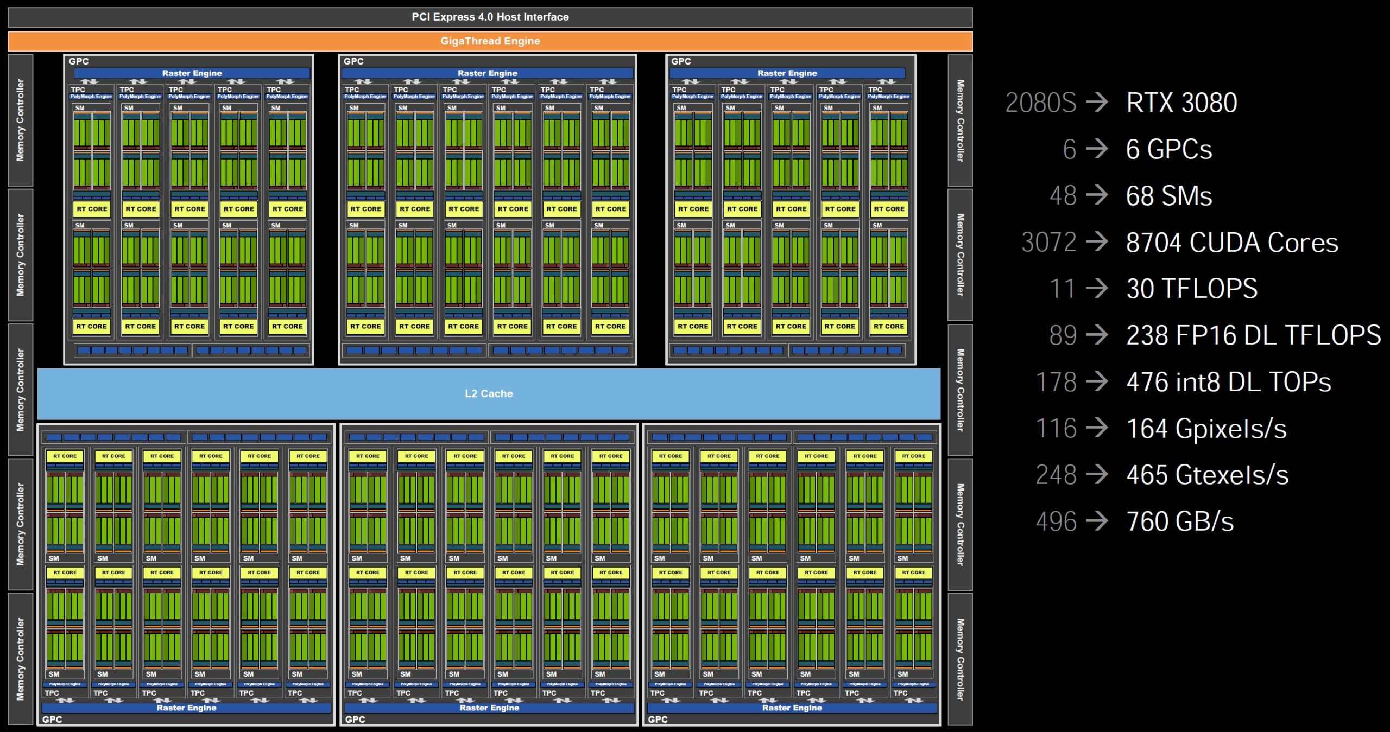The image size is (1390, 732).
Task: Click the grey "116" value
Action: [1056, 429]
